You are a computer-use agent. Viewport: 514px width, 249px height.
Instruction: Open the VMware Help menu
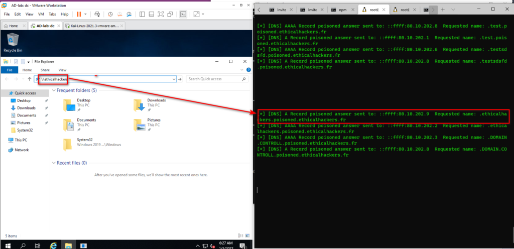click(x=65, y=14)
